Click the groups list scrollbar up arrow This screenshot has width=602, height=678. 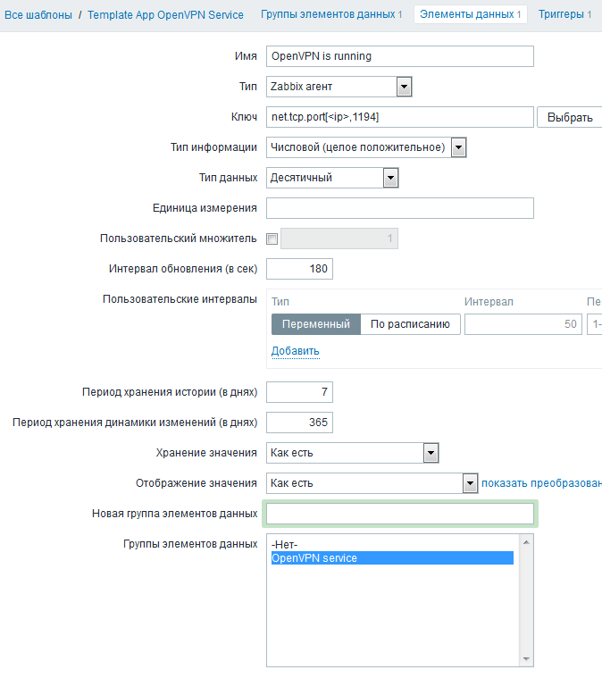pos(526,542)
